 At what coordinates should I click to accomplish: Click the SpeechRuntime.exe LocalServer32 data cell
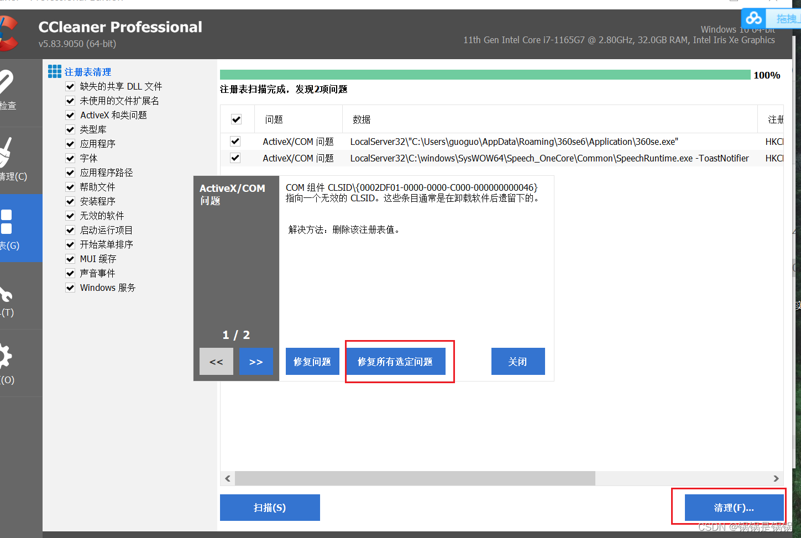click(549, 158)
